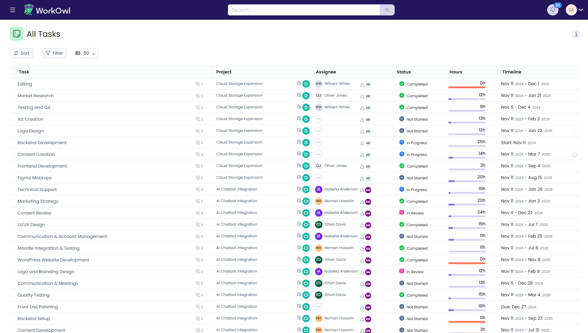The width and height of the screenshot is (588, 333).
Task: Open the hamburger navigation menu
Action: tap(13, 10)
